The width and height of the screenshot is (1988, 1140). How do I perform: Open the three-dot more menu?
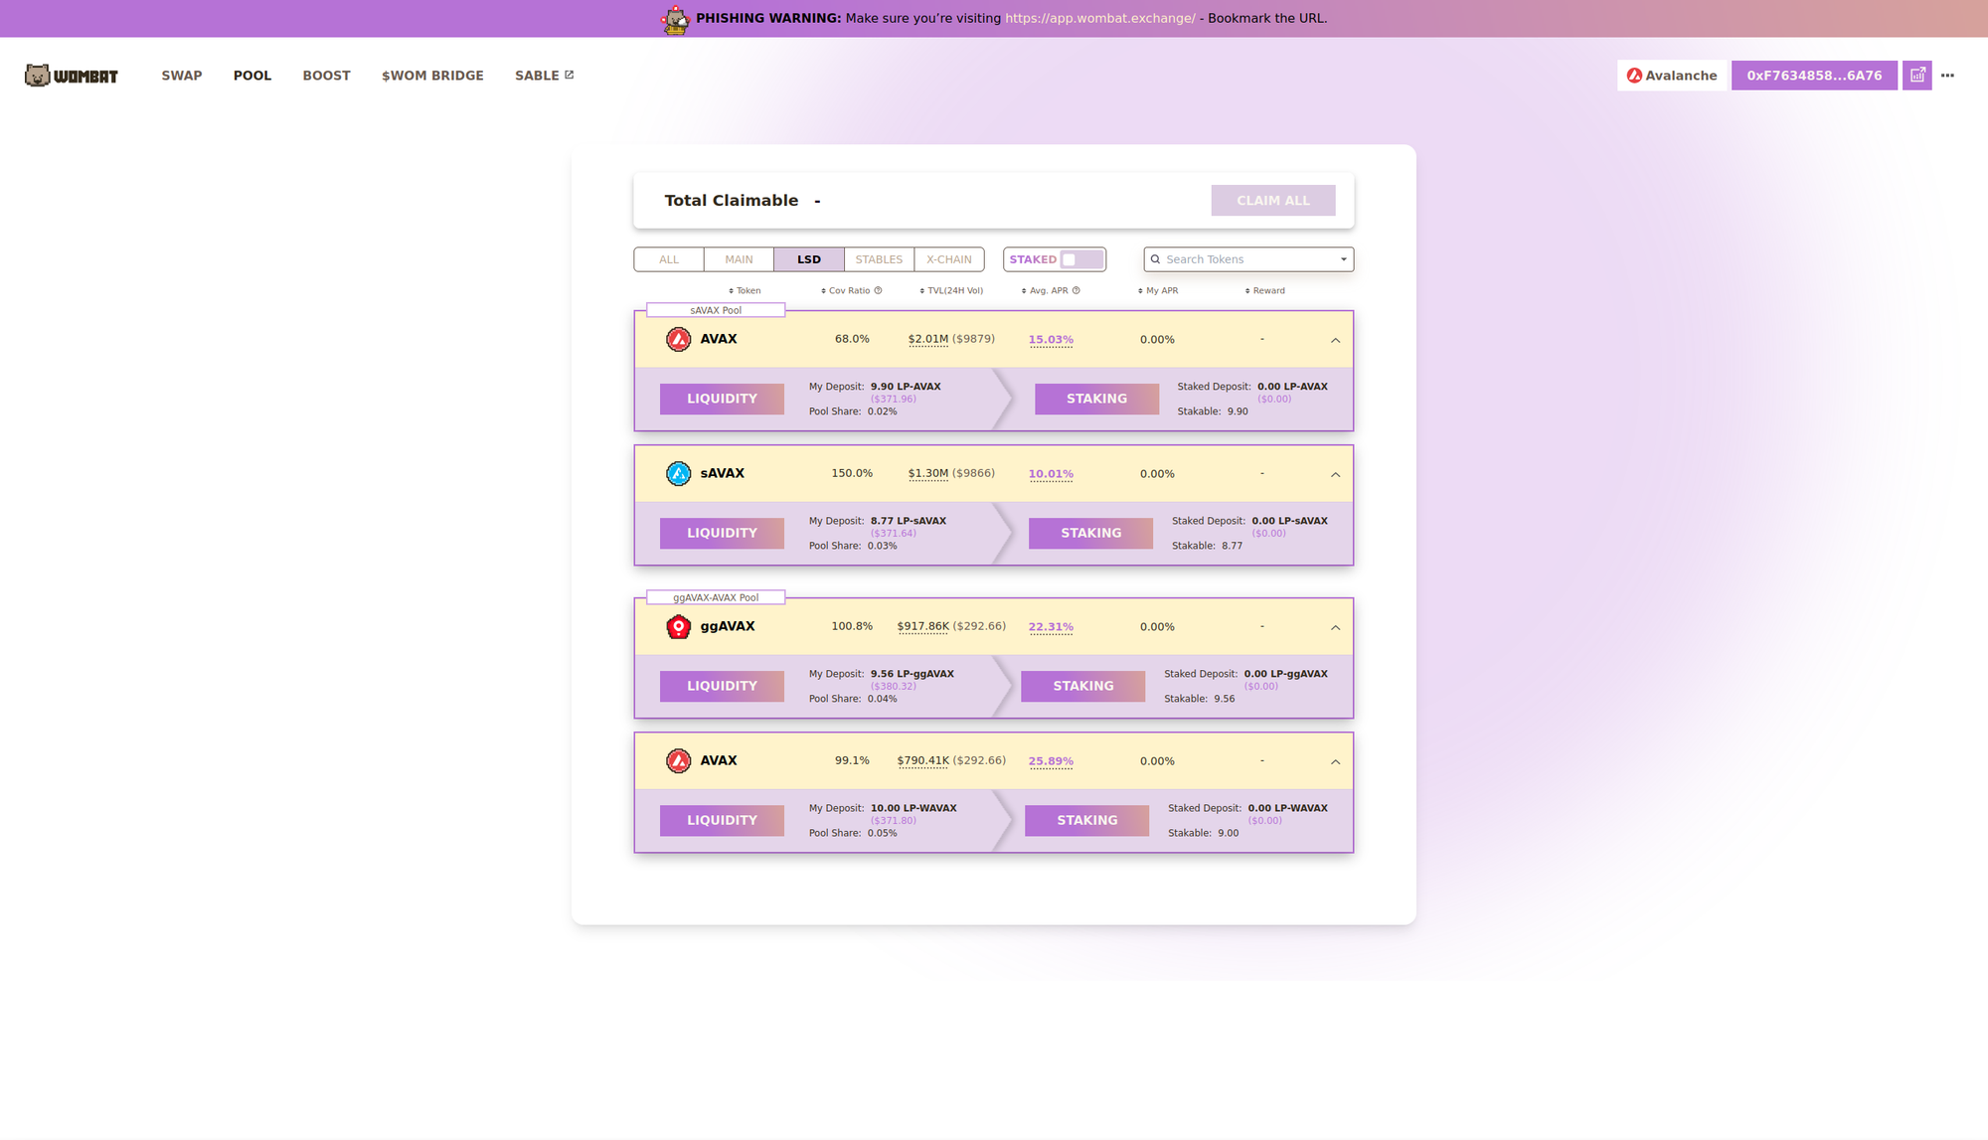[1947, 76]
